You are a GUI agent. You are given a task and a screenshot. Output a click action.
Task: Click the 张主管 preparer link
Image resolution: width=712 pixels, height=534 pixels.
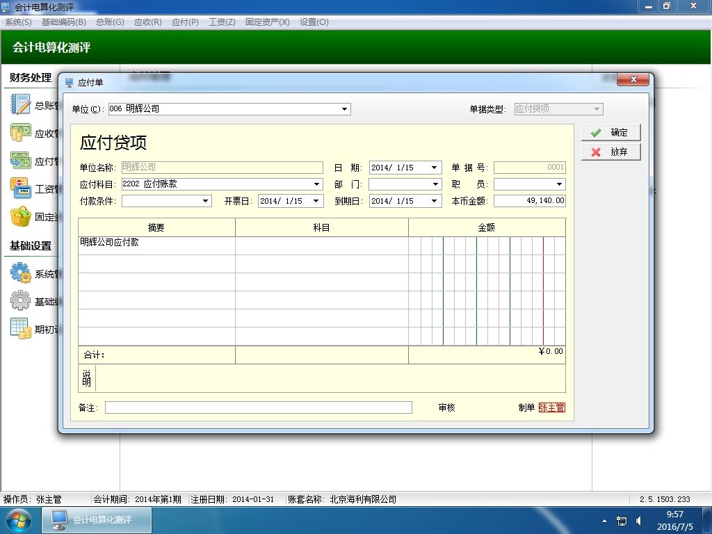click(x=551, y=407)
